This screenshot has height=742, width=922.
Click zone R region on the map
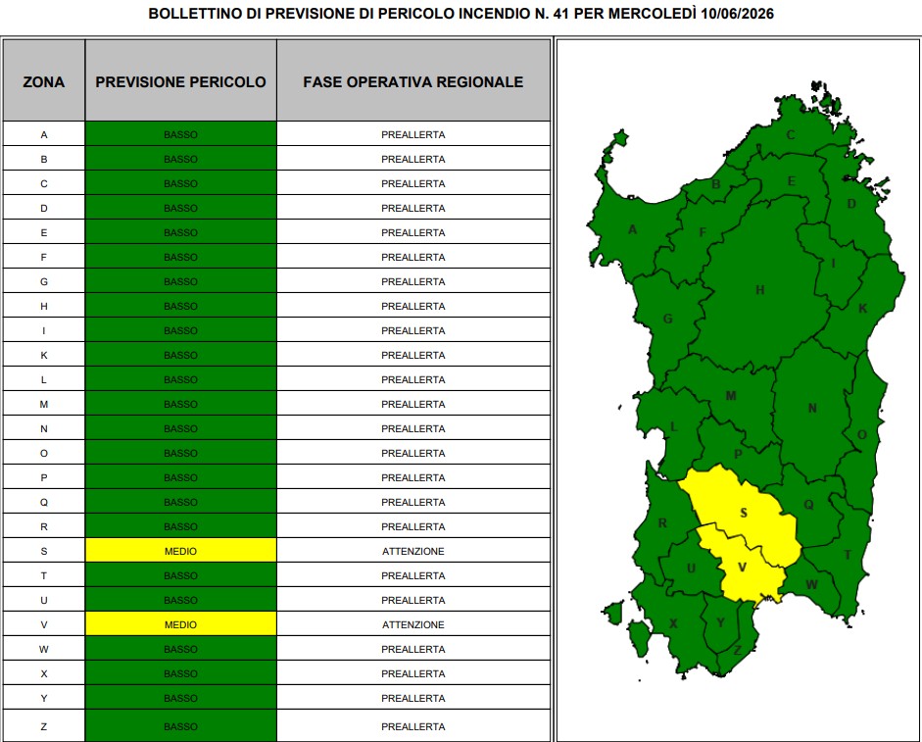point(662,523)
